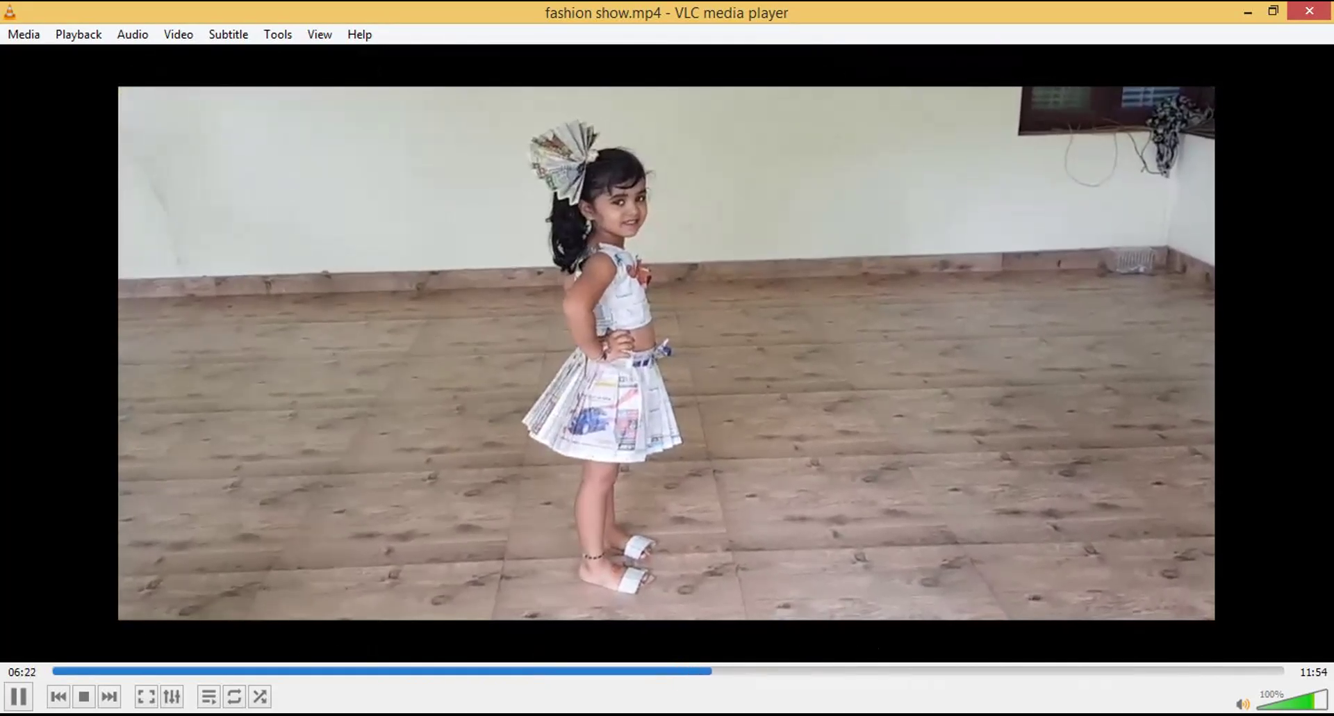Open the Help menu

coord(360,34)
